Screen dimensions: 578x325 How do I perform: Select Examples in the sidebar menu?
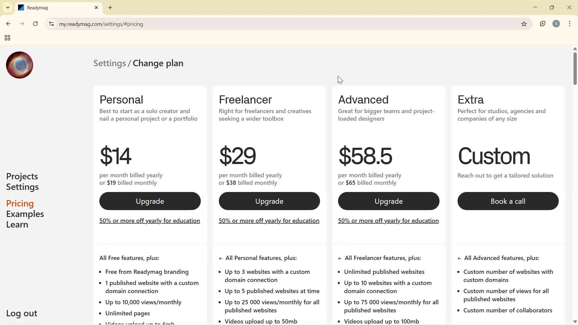click(x=25, y=214)
